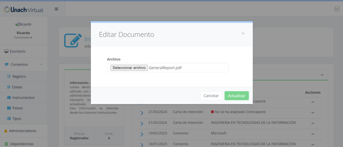Click the 10/02/2023 date cell
This screenshot has width=343, height=147.
pos(157,133)
